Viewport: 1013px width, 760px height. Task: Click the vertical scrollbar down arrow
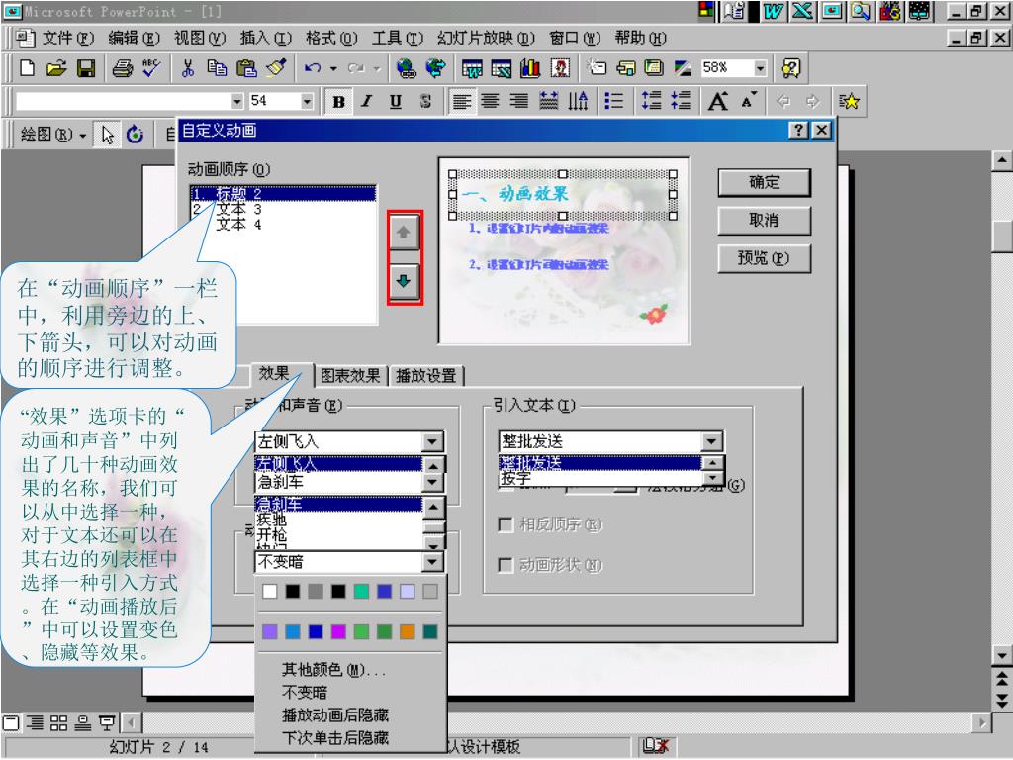pyautogui.click(x=1001, y=656)
